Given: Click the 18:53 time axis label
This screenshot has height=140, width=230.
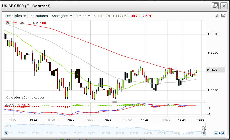Looking at the screenshot, I should [x=201, y=120].
